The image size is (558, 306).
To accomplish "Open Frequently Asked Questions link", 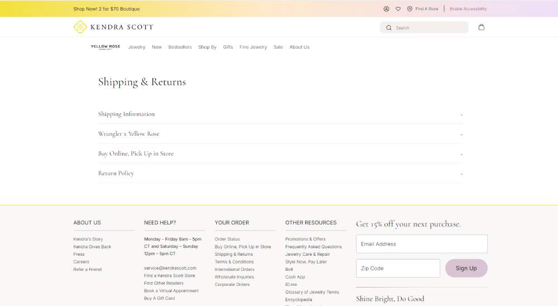I will pos(313,246).
